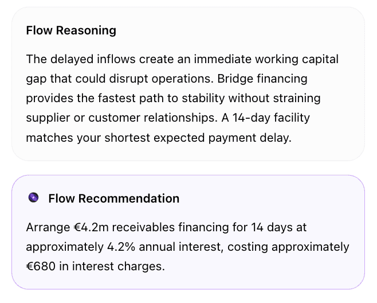Click the €680 interest charge figure
This screenshot has width=377, height=303.
pyautogui.click(x=41, y=266)
